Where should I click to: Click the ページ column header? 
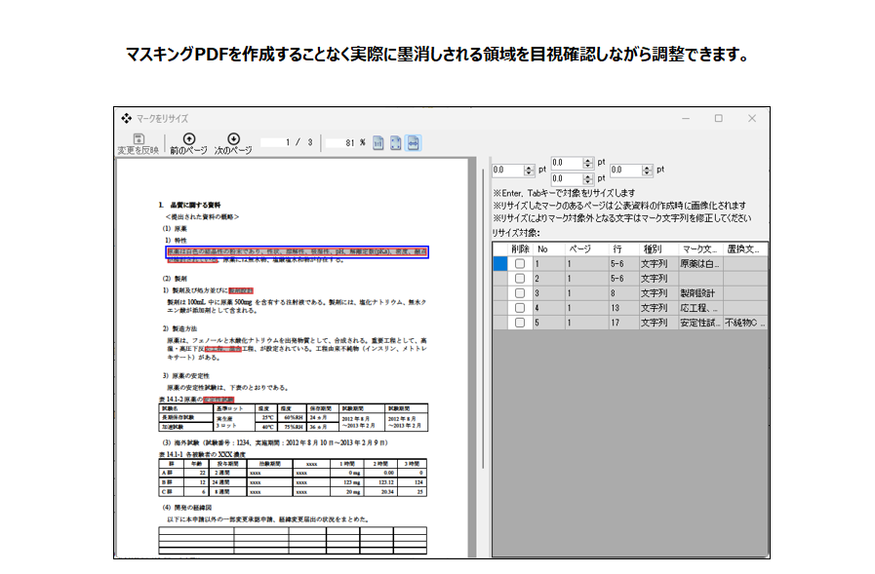click(x=586, y=249)
